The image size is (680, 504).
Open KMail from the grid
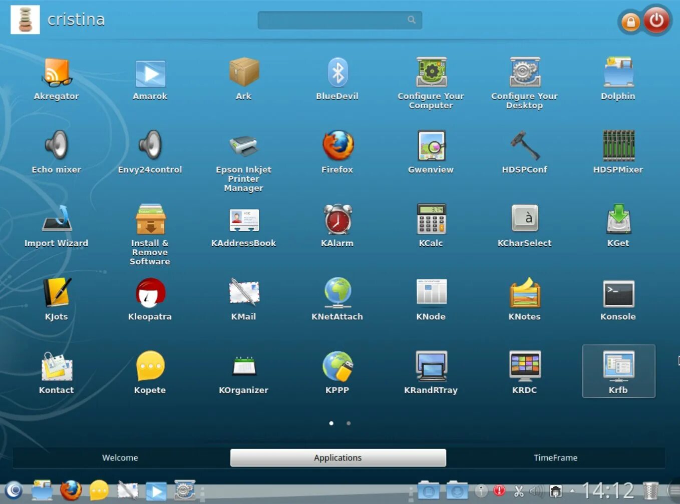(244, 299)
